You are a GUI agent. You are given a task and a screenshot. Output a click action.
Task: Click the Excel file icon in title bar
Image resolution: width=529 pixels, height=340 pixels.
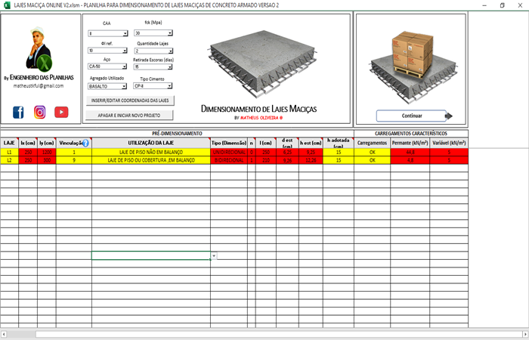7,5
